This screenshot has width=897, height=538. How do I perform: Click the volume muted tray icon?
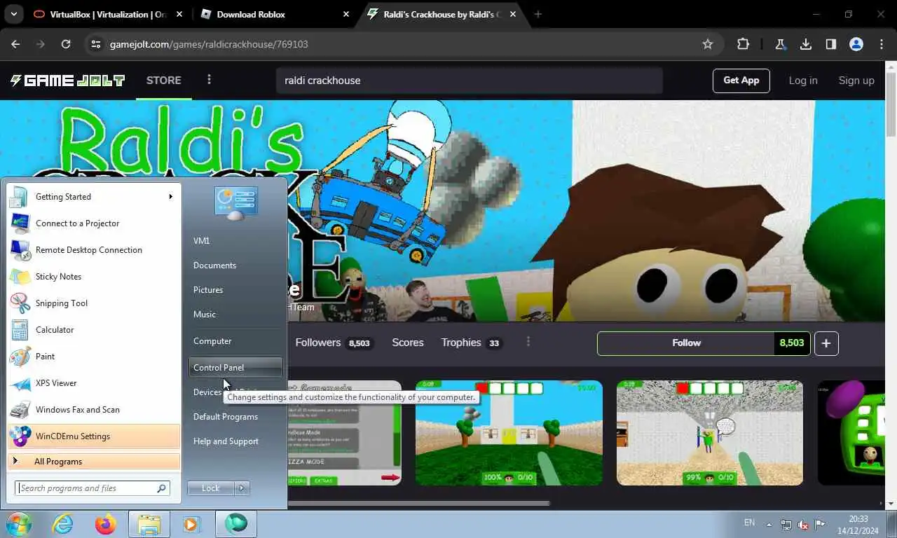(x=803, y=524)
